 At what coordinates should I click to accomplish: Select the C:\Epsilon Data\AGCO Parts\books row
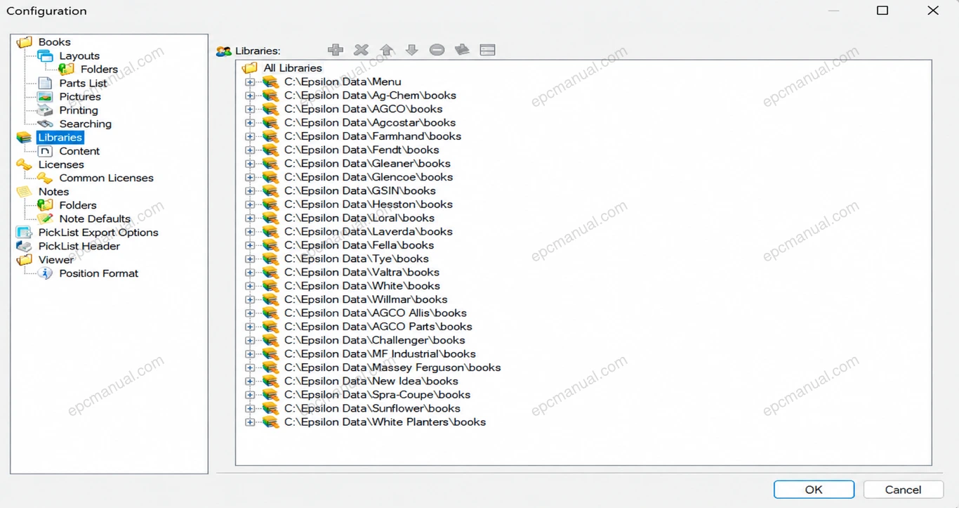[x=378, y=327]
